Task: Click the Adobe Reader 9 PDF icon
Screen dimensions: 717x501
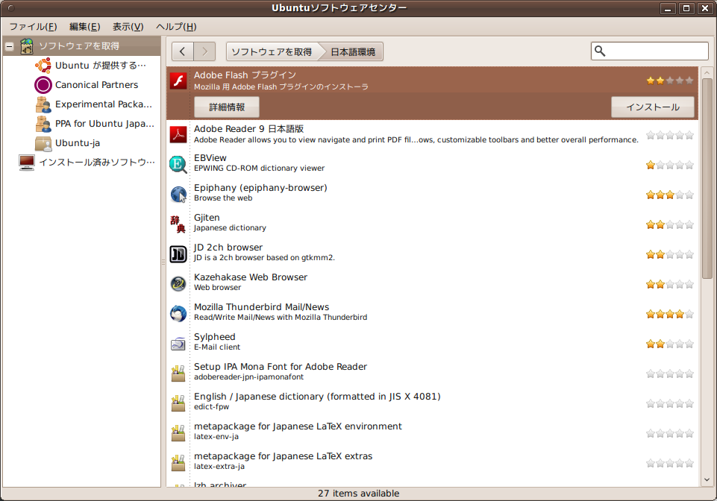Action: pos(178,134)
